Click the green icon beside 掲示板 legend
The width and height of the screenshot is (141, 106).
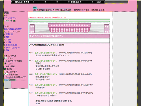pyautogui.click(x=5, y=69)
